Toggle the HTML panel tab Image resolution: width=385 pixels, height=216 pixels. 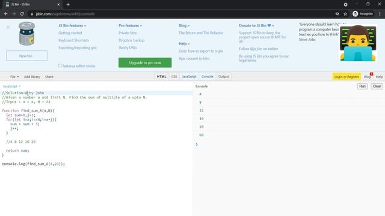[x=161, y=77]
